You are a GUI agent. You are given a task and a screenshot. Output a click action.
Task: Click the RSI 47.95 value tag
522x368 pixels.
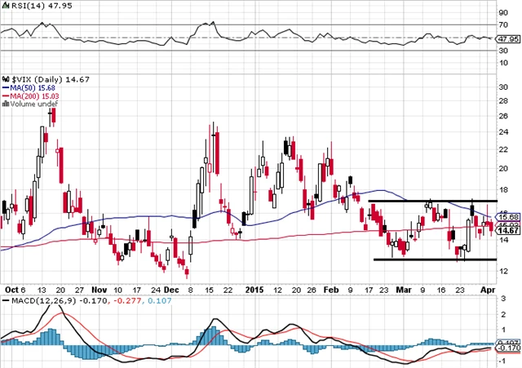click(x=507, y=38)
